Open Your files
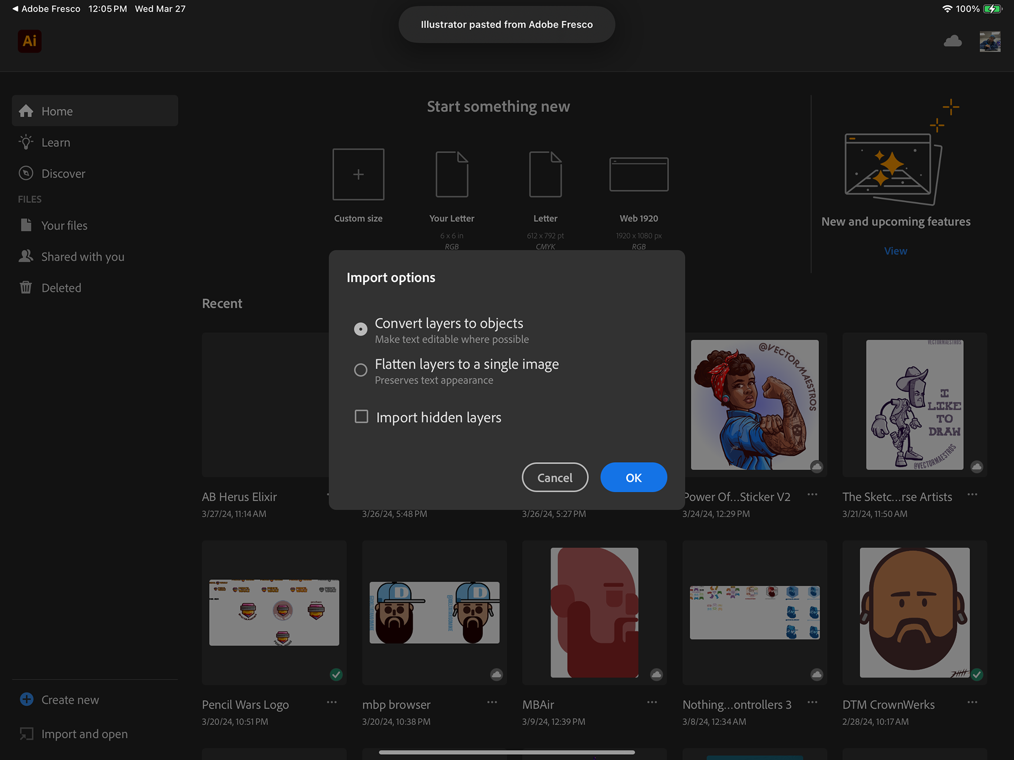This screenshot has height=760, width=1014. (64, 226)
